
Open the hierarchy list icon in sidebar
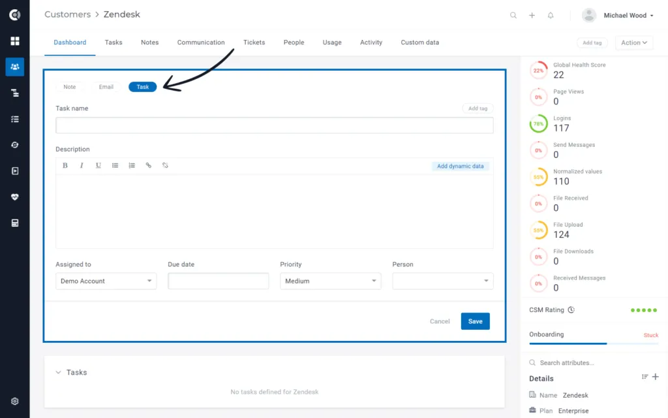pyautogui.click(x=15, y=93)
